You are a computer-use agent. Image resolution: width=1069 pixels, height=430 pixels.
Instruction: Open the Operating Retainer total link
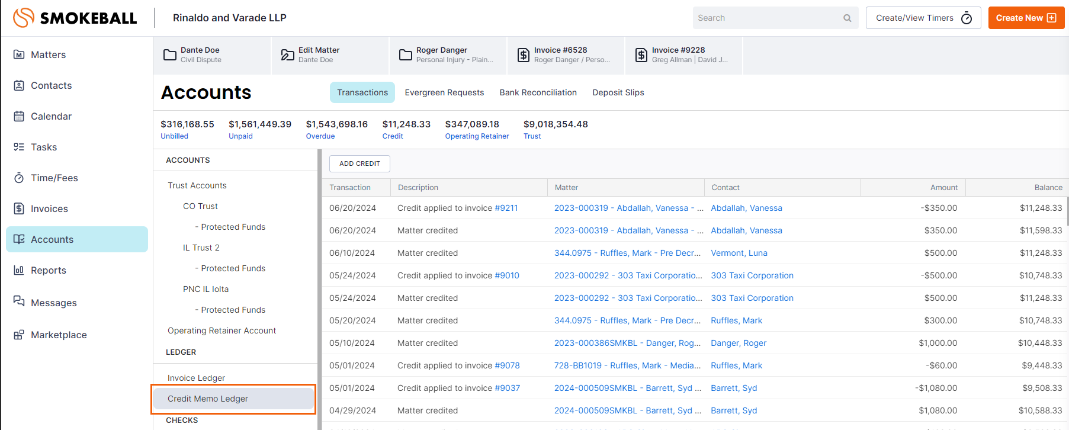477,136
